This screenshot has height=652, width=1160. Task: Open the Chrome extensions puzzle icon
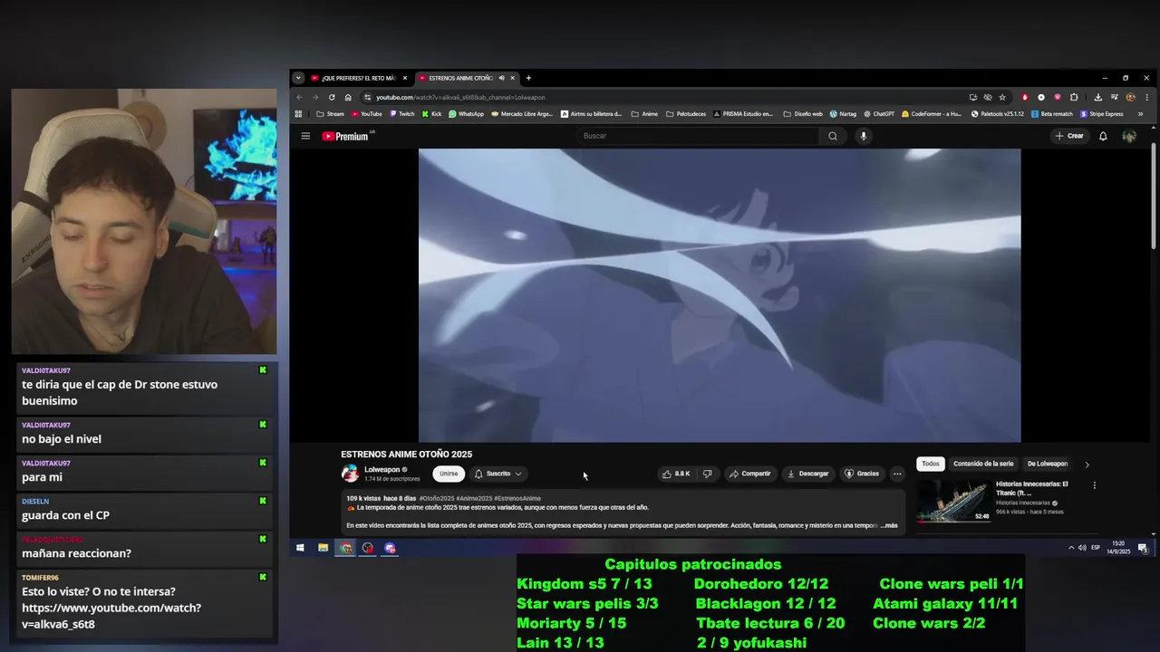click(1074, 97)
